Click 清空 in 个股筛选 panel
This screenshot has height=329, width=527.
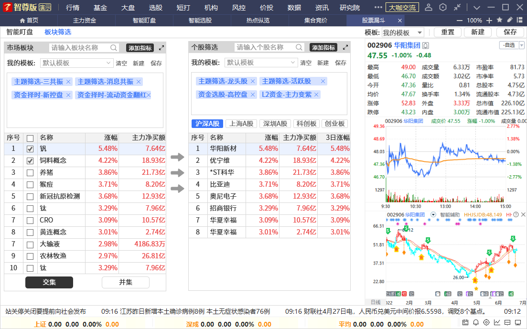306,63
